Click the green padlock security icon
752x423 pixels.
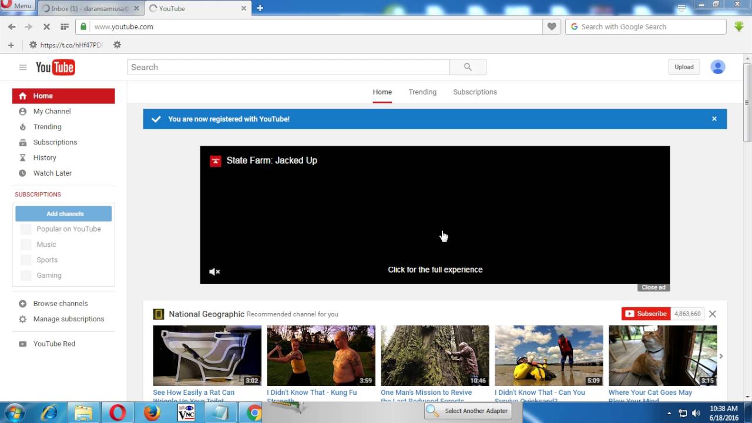[x=83, y=26]
